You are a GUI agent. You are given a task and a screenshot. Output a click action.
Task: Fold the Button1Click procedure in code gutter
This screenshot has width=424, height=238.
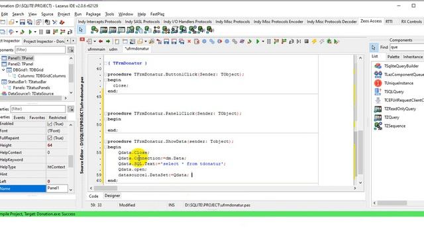point(105,75)
